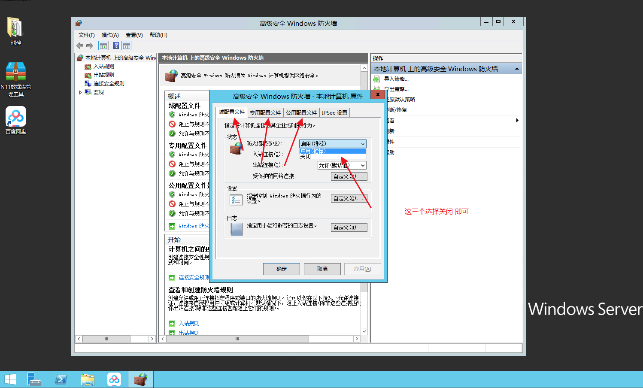
Task: Select 入站规则 in the left tree
Action: tap(103, 67)
